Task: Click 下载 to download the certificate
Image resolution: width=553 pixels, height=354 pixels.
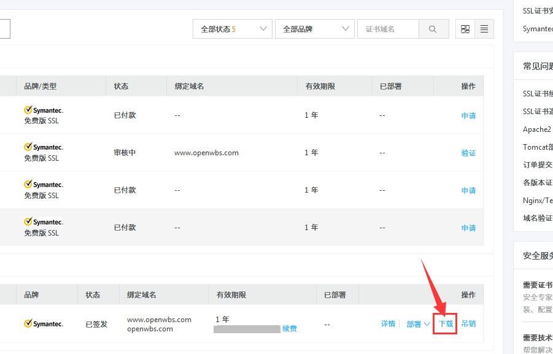Action: (444, 323)
